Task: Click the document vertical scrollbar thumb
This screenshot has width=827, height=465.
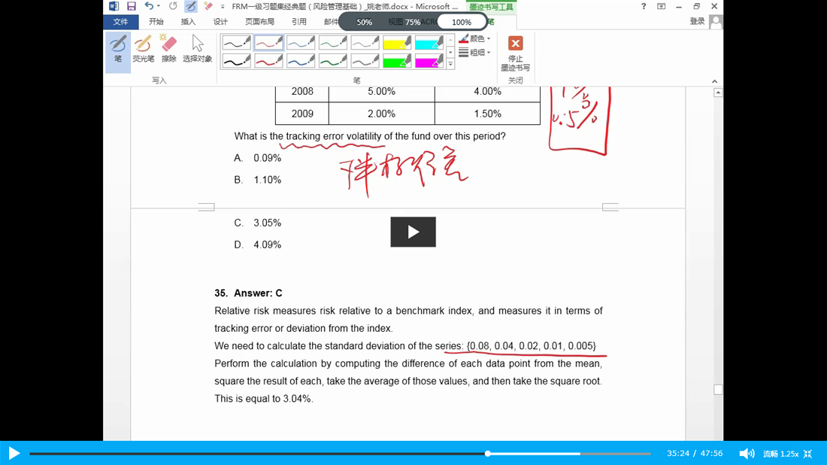Action: [x=718, y=390]
